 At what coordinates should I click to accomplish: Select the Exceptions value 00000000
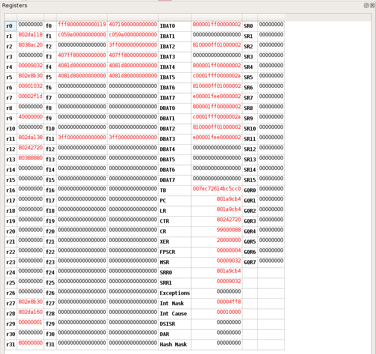229,292
